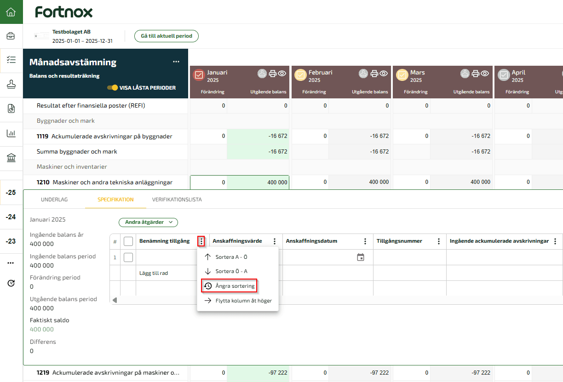Show Mars details with eye icon
563x382 pixels.
[x=485, y=74]
